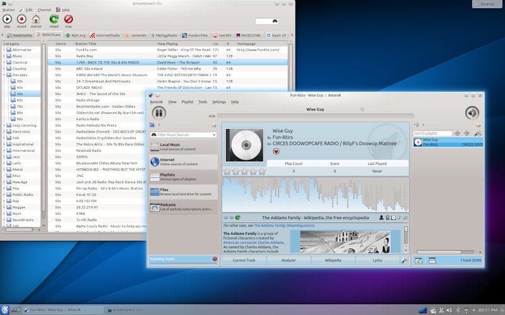Reload the Wikipedia applet with green arrow
505x315 pixels.
tap(238, 217)
